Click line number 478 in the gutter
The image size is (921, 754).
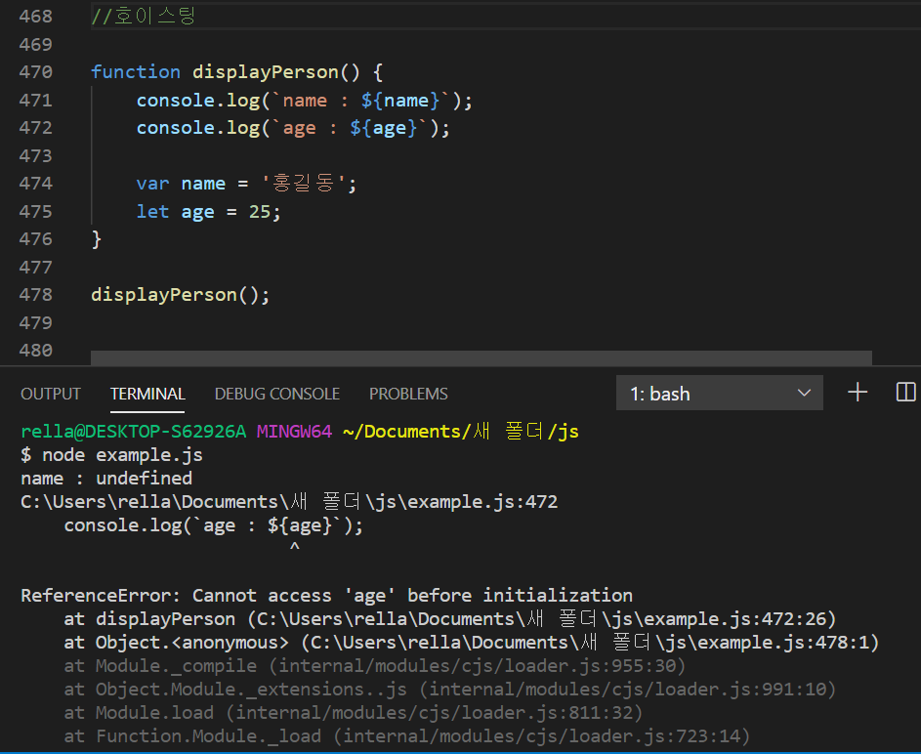pos(36,295)
